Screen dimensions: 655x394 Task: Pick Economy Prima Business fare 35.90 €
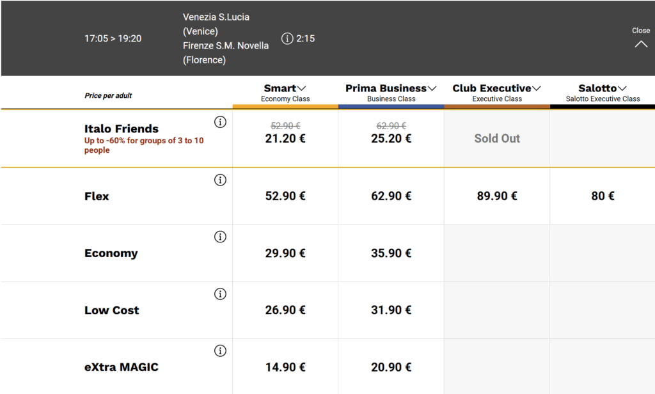391,253
